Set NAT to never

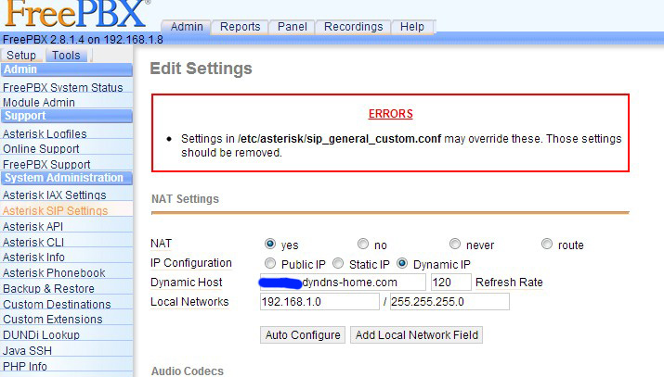click(x=455, y=245)
